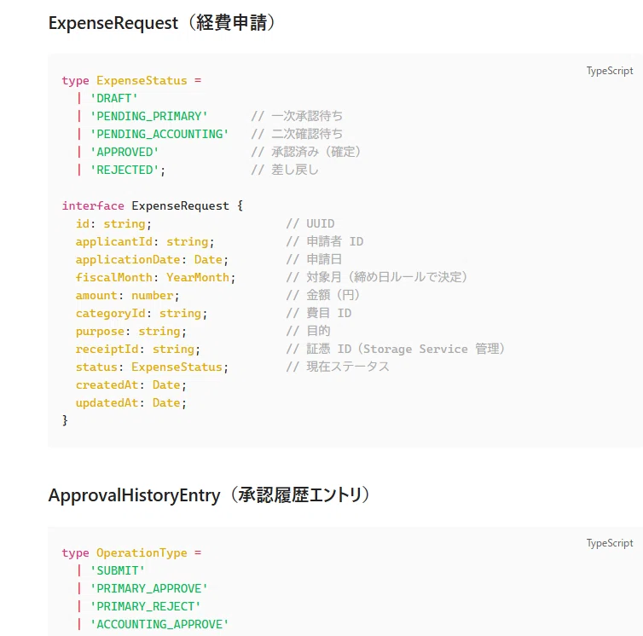Screen dimensions: 643x636
Task: Click the comment '// 差し戻し'
Action: click(x=285, y=170)
